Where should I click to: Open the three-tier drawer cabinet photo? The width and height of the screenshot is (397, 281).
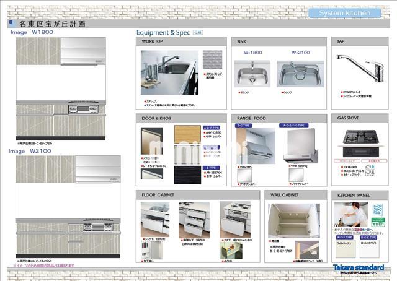tap(194, 219)
